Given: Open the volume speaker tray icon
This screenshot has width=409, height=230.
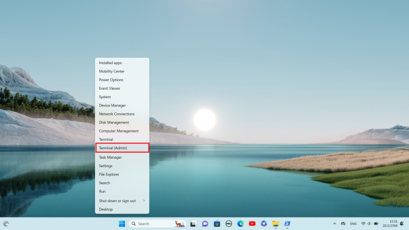Looking at the screenshot, I should click(x=369, y=223).
